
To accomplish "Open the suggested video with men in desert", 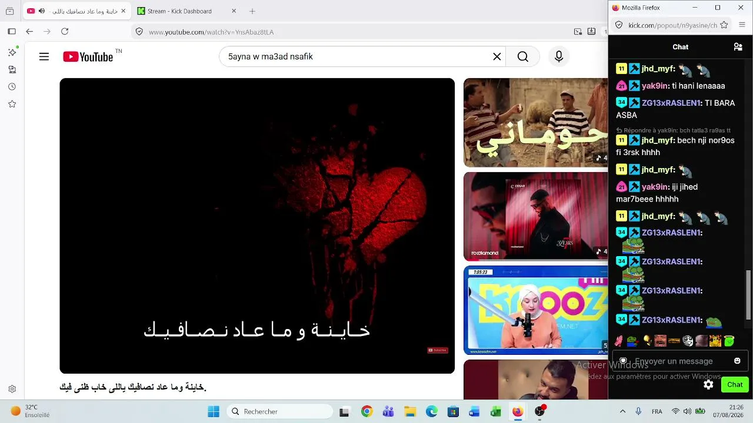I will tap(535, 122).
